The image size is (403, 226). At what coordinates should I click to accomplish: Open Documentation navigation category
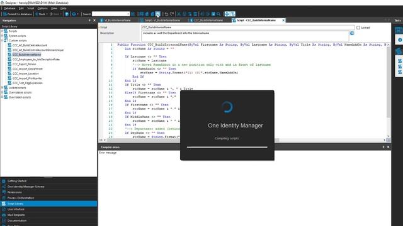pos(48,220)
